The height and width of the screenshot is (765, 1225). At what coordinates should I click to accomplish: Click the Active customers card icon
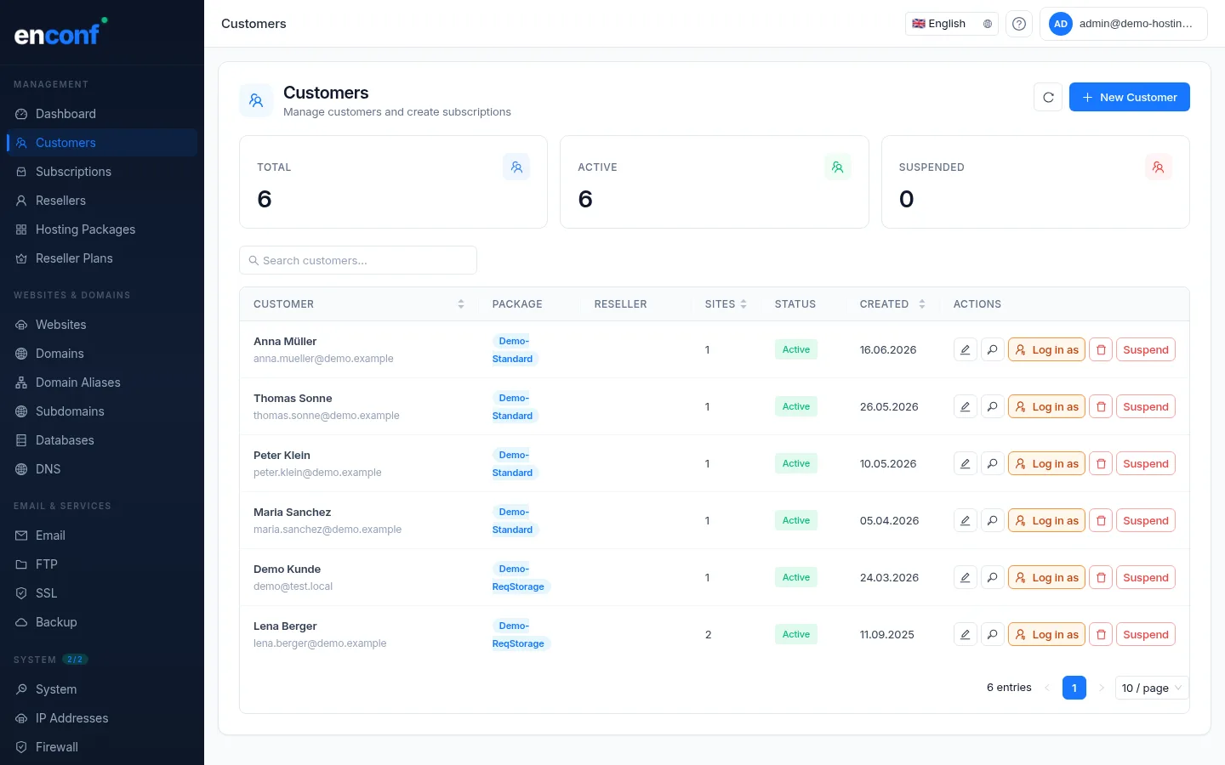(x=837, y=167)
